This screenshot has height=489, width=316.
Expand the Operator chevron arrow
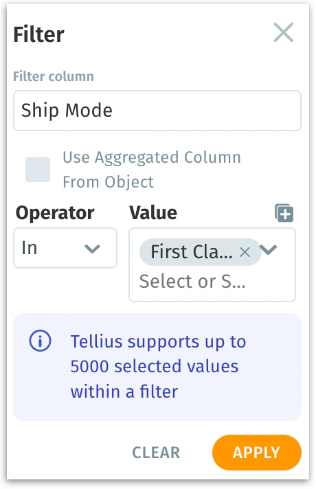click(92, 249)
